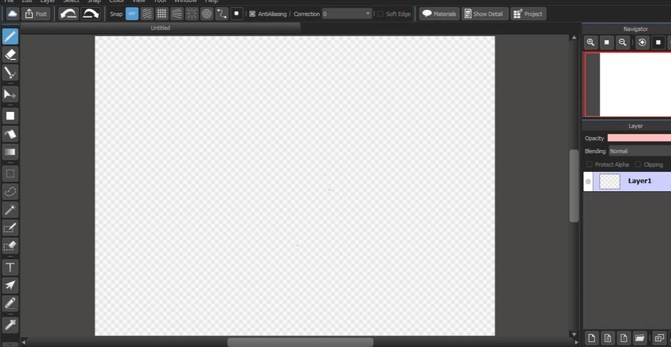Click snap settings square button

237,14
